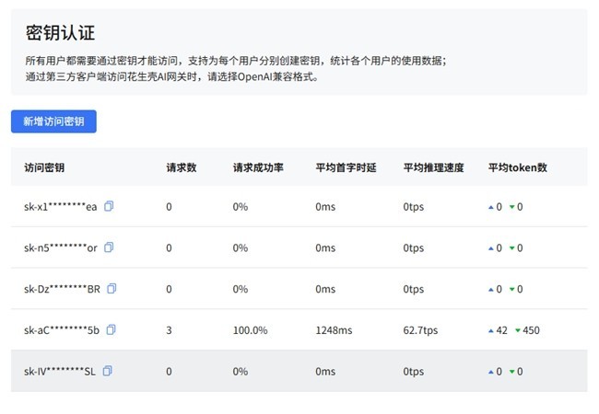599x414 pixels.
Task: Click the 100.0% success rate cell
Action: click(x=251, y=330)
